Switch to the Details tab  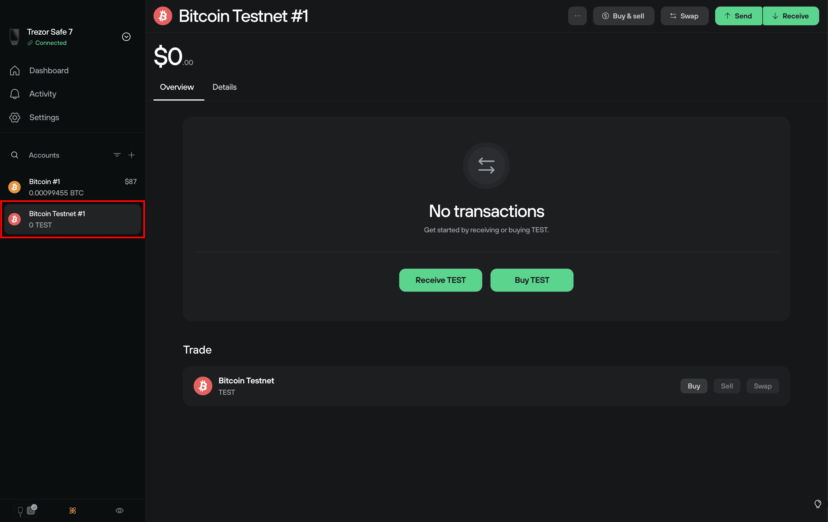224,87
